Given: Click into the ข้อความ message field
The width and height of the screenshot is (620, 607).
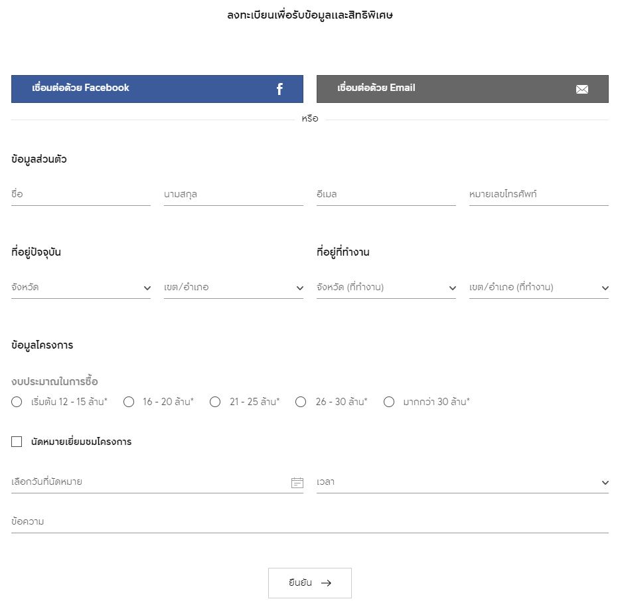Looking at the screenshot, I should click(310, 522).
